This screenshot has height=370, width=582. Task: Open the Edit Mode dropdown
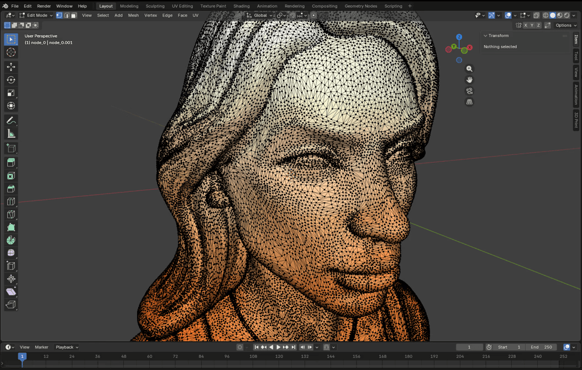pos(36,15)
